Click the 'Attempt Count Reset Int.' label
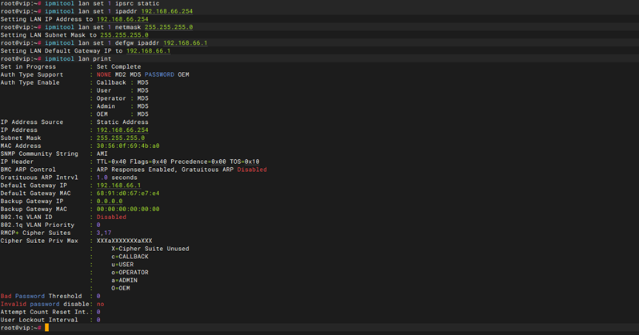639x335 pixels. pyautogui.click(x=45, y=312)
